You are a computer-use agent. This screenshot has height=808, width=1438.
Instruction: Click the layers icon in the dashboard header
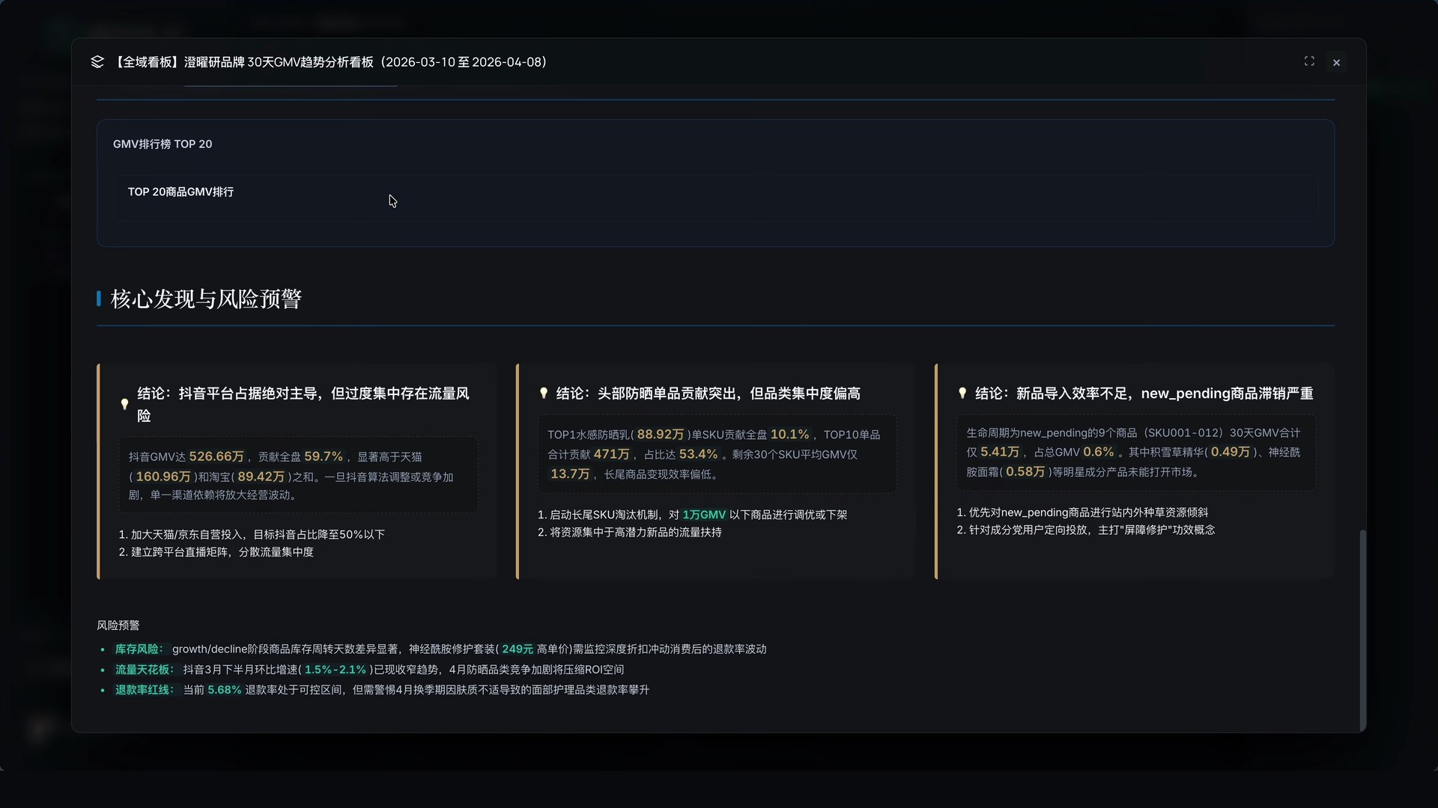coord(97,61)
